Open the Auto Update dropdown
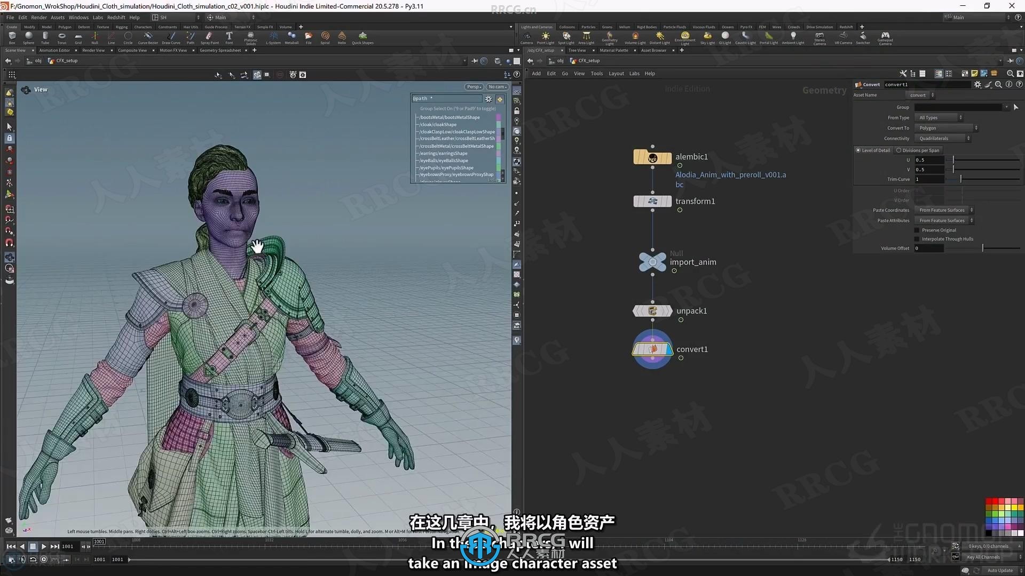Screen dimensions: 1025x576 click(1002, 571)
